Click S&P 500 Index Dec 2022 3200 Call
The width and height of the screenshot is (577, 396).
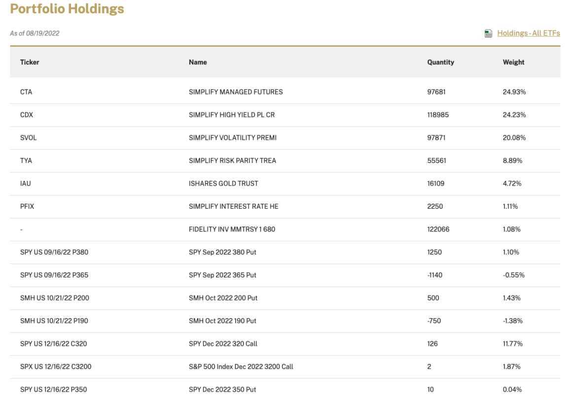coord(241,367)
